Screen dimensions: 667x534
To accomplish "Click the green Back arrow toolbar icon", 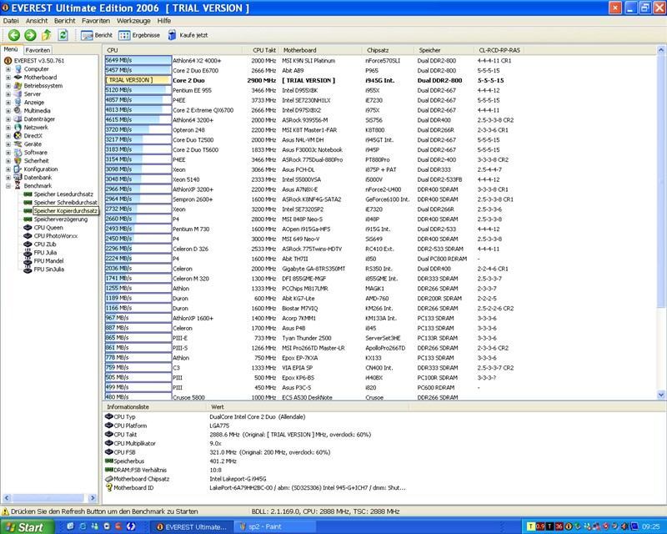I will tap(14, 35).
